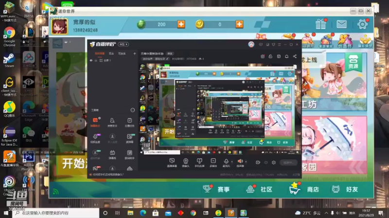Open the Windows notification center
The width and height of the screenshot is (389, 218).
pos(381,213)
